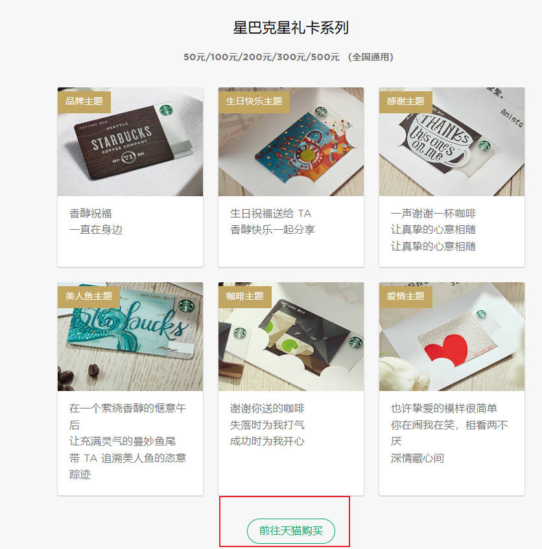Click the 星巴克星礼卡系列 heading
This screenshot has width=542, height=549.
(x=291, y=28)
